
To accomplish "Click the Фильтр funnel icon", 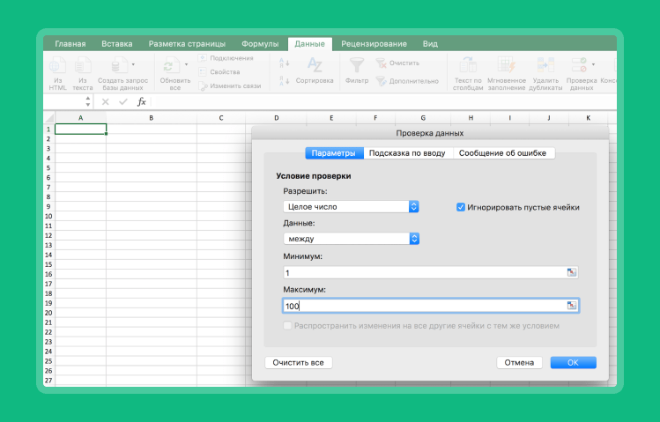I will coord(356,65).
